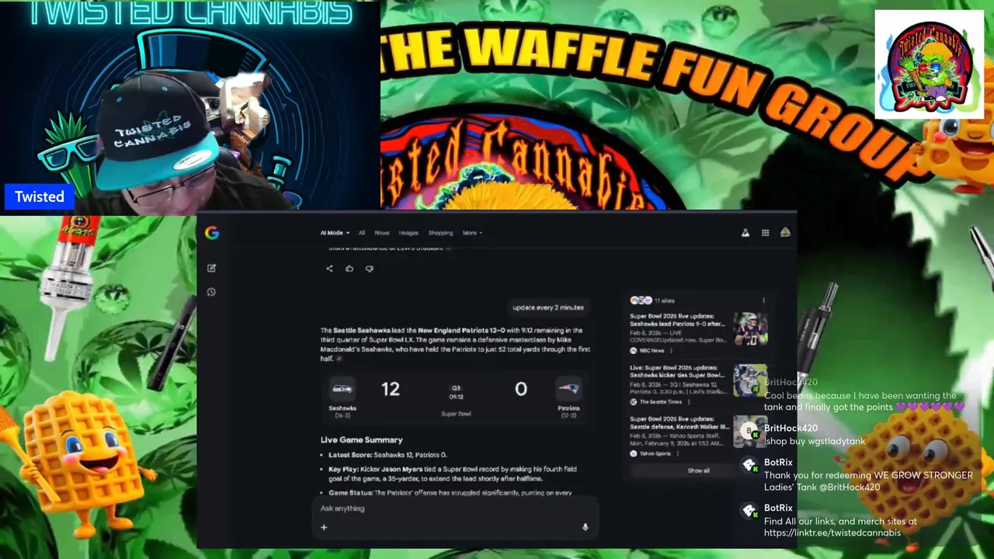This screenshot has height=559, width=994.
Task: Click the Live Game Summary heading
Action: tap(361, 440)
